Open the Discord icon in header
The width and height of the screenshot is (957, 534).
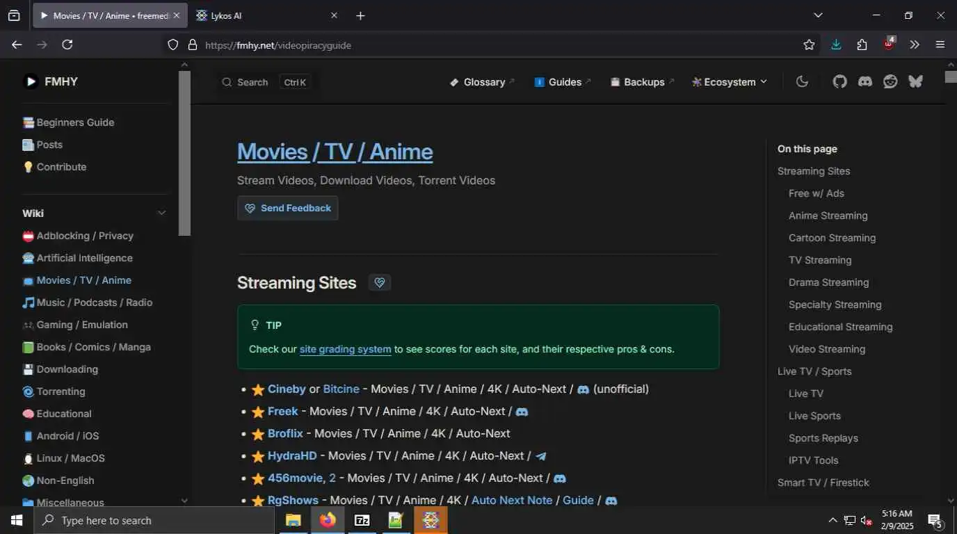point(865,81)
